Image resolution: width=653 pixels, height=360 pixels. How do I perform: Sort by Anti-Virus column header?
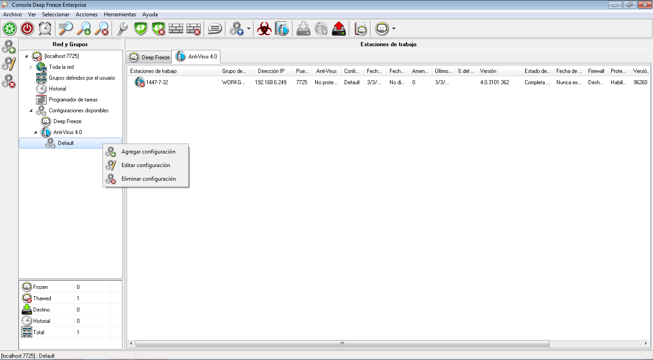tap(326, 71)
